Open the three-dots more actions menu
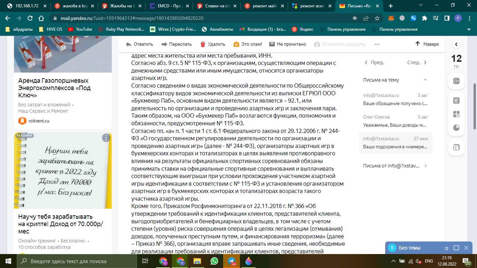This screenshot has height=268, width=477. [x=377, y=44]
